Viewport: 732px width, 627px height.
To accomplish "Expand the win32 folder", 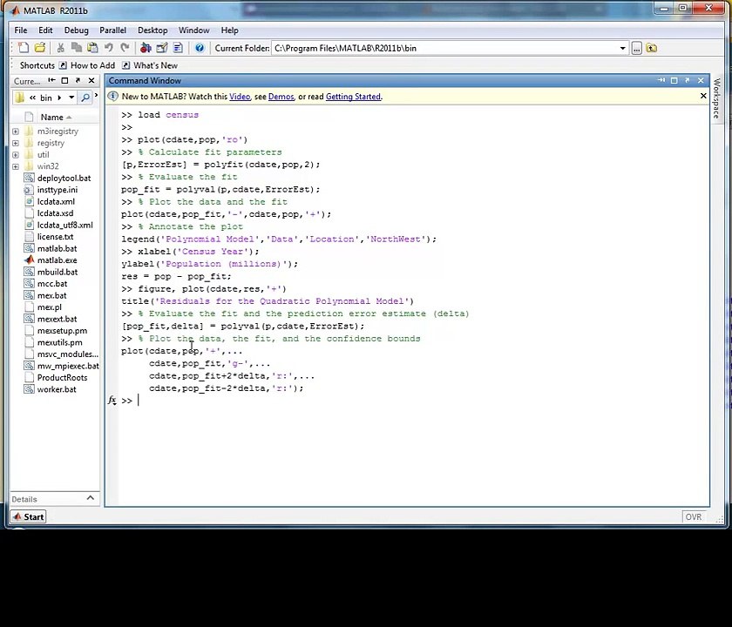I will pos(16,166).
